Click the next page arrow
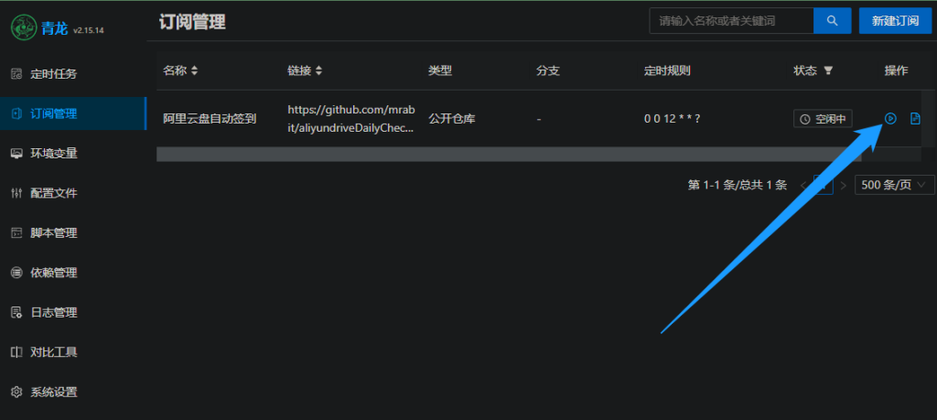This screenshot has width=937, height=420. coord(843,185)
